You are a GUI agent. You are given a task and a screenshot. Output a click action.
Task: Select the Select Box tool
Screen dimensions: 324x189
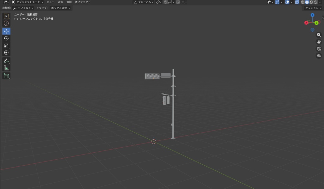click(6, 16)
